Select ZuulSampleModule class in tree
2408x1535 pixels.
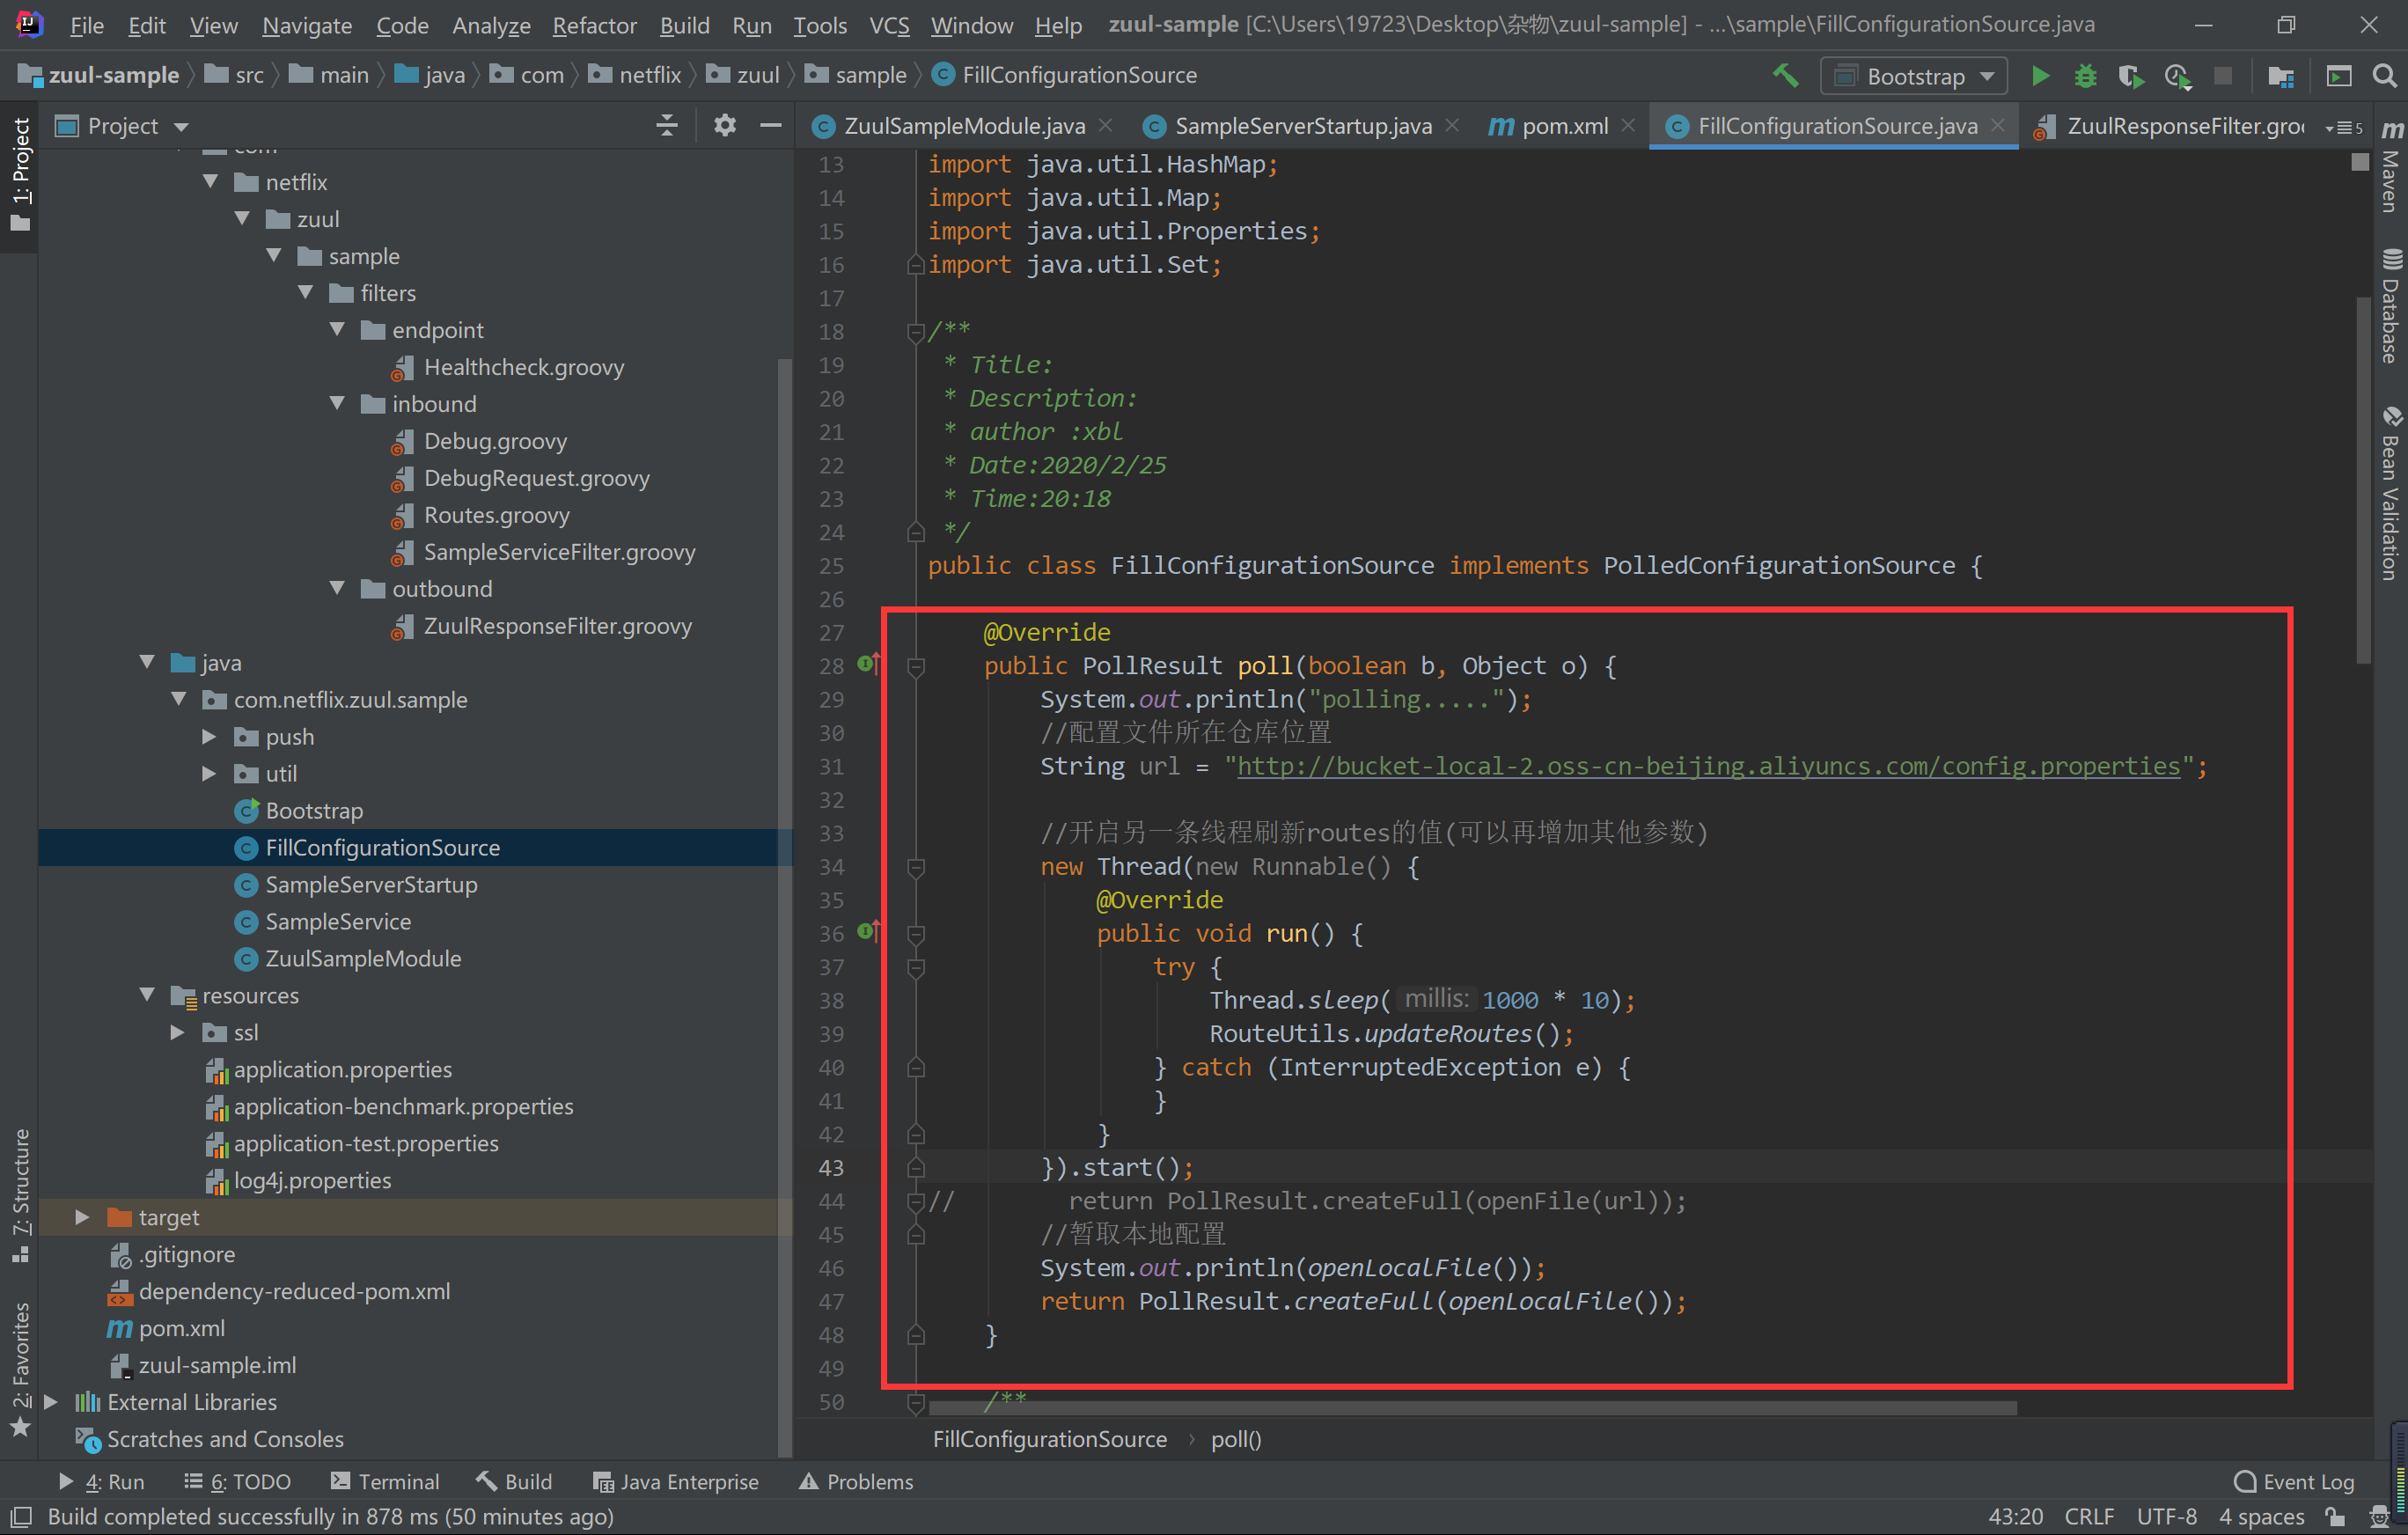[x=363, y=958]
